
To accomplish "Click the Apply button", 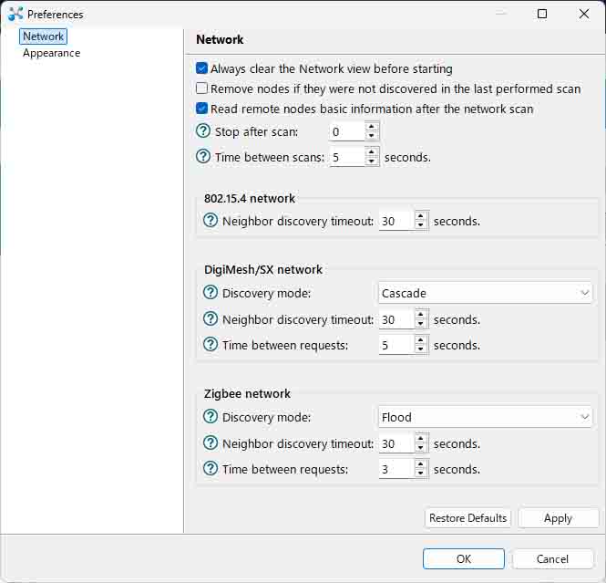I will pos(558,518).
